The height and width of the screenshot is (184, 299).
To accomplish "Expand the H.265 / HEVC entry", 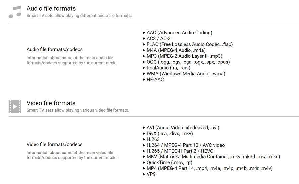I will tap(180, 151).
